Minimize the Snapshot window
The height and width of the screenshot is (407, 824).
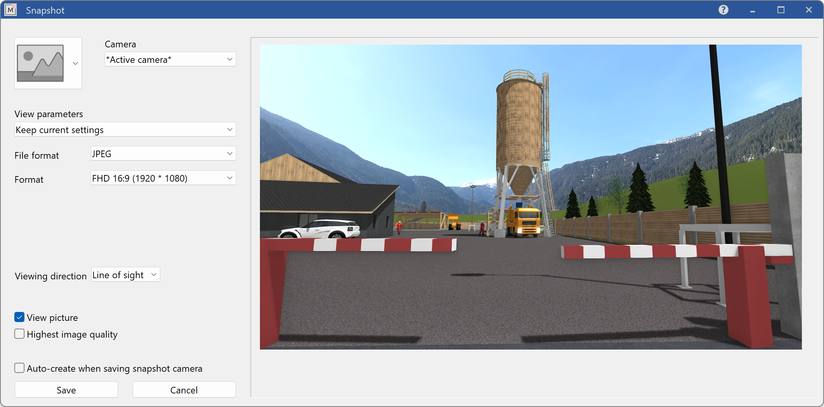tap(752, 9)
